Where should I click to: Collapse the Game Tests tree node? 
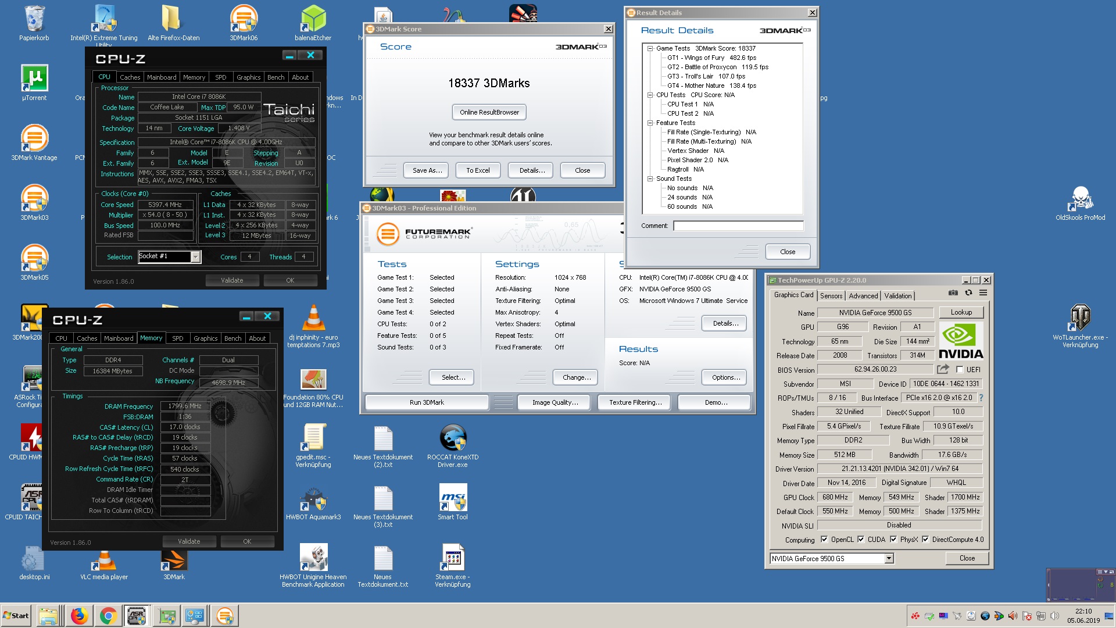pyautogui.click(x=650, y=48)
